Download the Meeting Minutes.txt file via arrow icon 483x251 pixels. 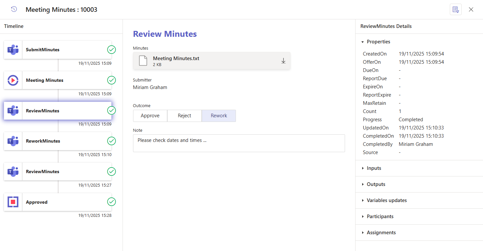[x=283, y=61]
